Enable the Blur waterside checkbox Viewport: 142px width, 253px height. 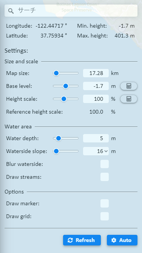(x=105, y=164)
